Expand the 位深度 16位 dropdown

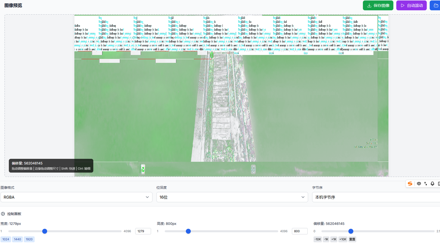pos(232,197)
